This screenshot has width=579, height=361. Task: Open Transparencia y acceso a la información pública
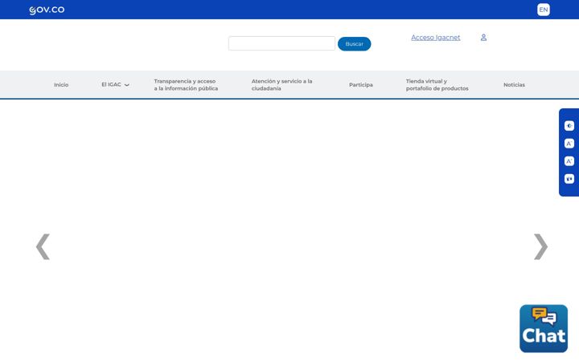[186, 85]
